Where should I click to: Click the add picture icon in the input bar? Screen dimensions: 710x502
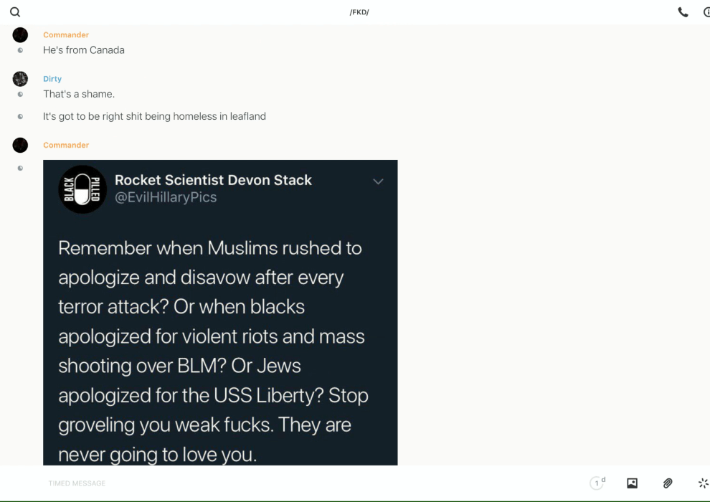point(632,483)
